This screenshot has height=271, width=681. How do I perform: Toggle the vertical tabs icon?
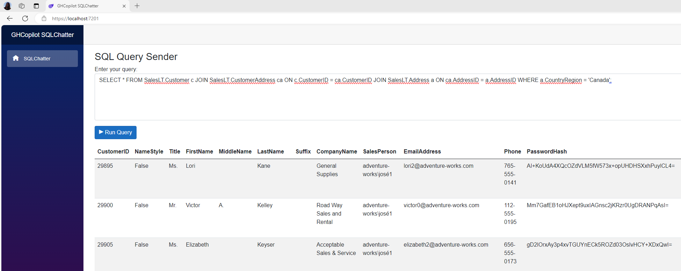(36, 6)
